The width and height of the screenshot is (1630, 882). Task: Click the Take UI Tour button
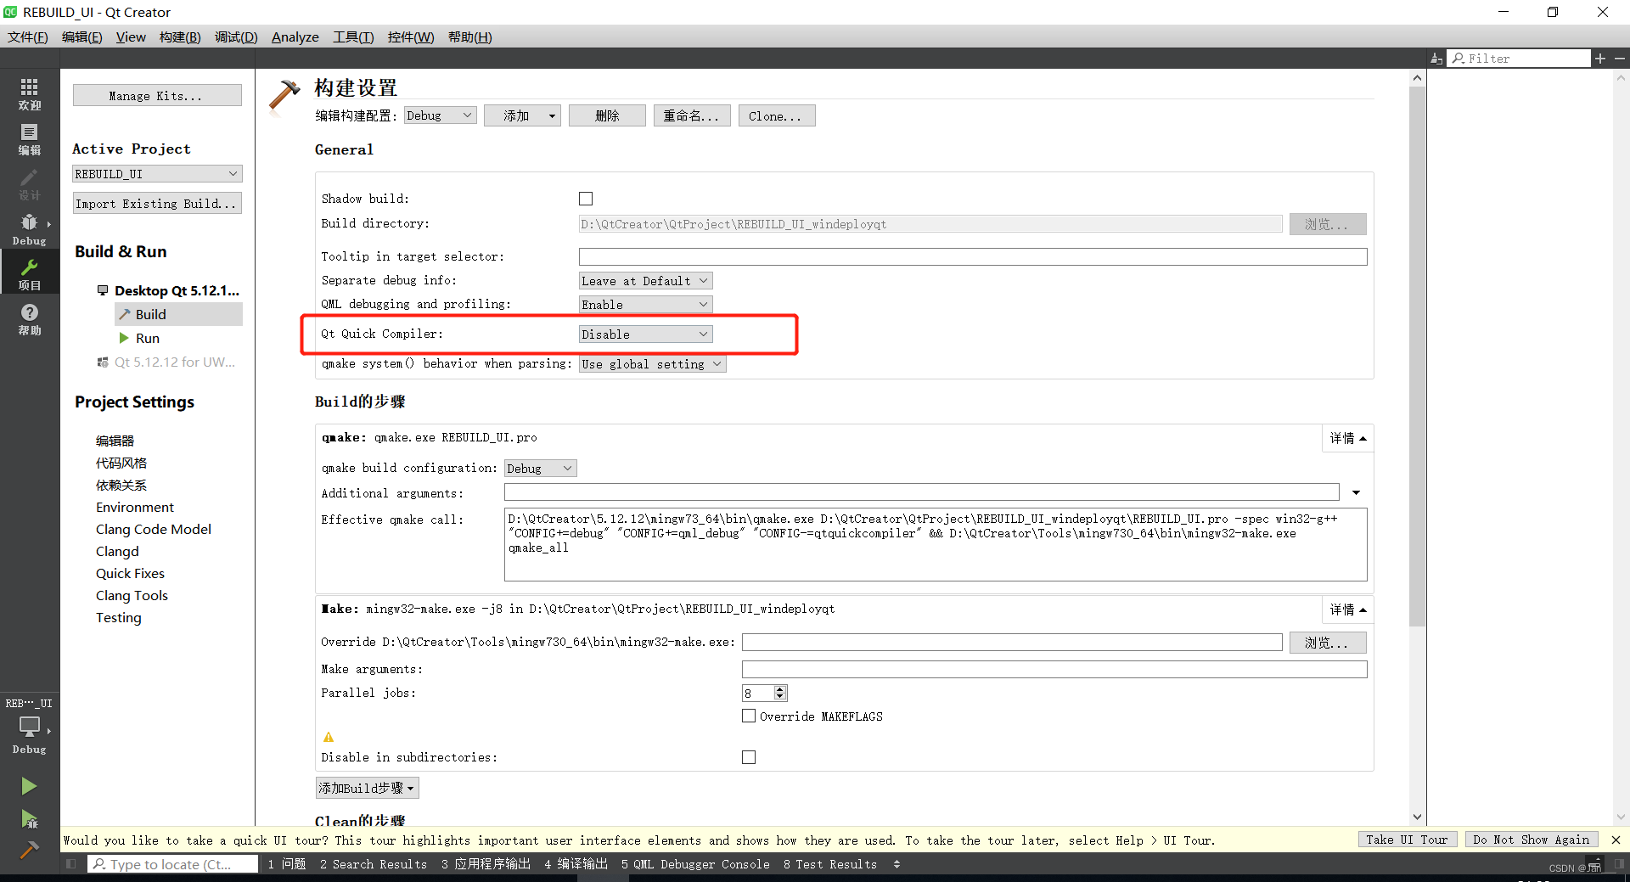[x=1407, y=840]
